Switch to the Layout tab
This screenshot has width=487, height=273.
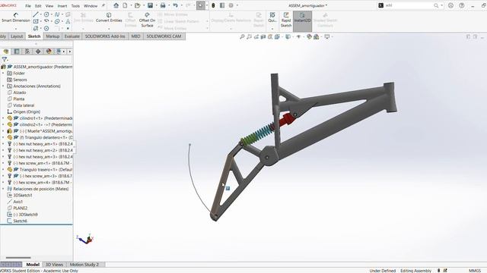tap(17, 36)
